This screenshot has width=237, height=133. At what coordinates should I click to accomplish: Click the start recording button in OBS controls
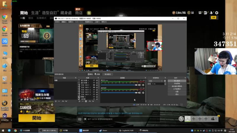(x=177, y=84)
